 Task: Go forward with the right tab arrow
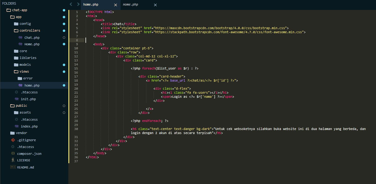pos(78,4)
